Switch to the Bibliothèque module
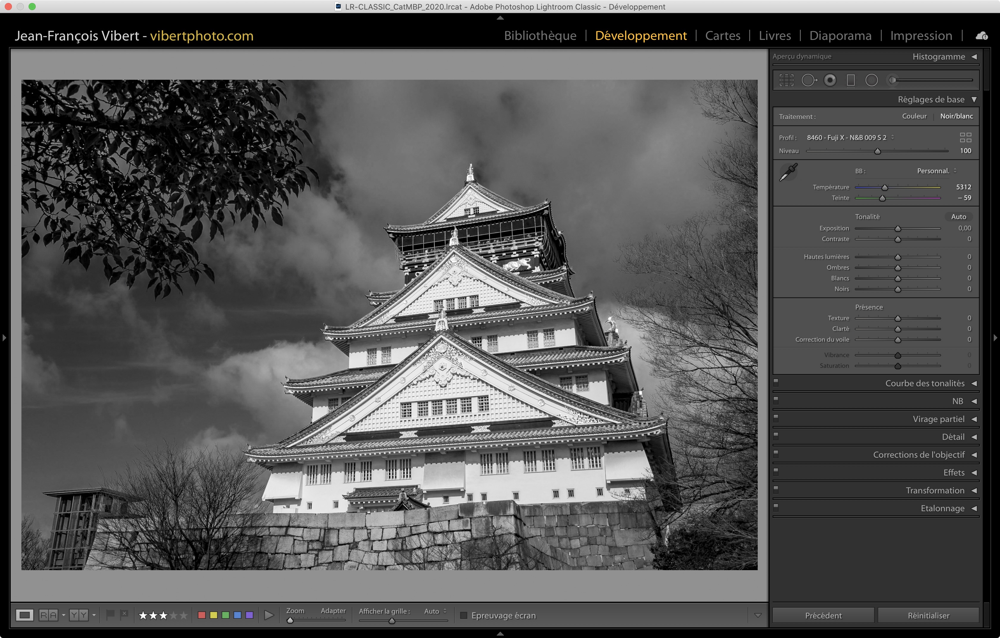The height and width of the screenshot is (638, 1000). (540, 36)
